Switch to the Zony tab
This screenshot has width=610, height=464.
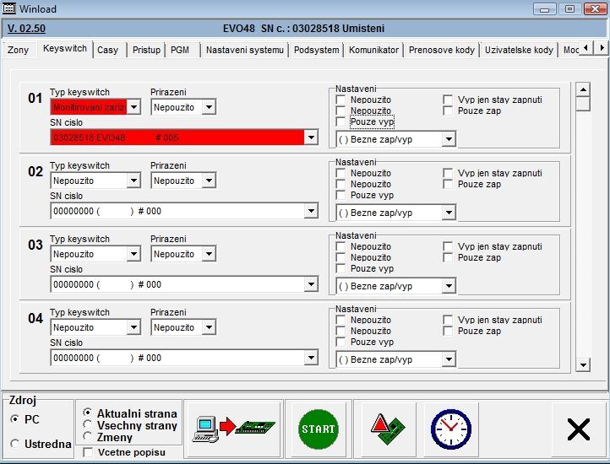point(18,50)
